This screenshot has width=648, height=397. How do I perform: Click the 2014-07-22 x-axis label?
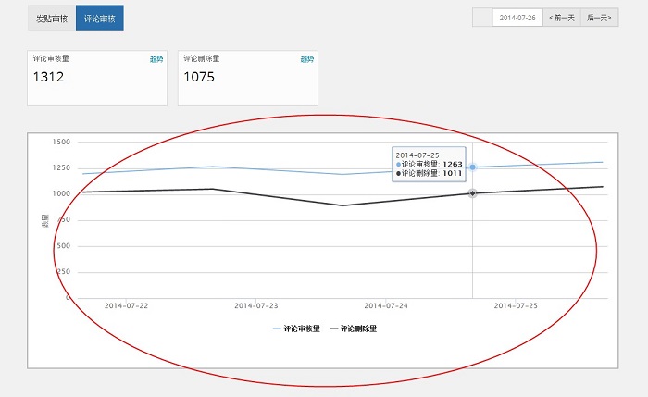[x=126, y=305]
